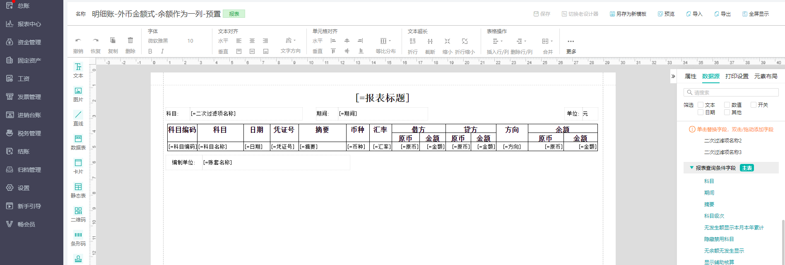The image size is (785, 265).
Task: Switch to the 打印设置 tab
Action: pyautogui.click(x=737, y=76)
